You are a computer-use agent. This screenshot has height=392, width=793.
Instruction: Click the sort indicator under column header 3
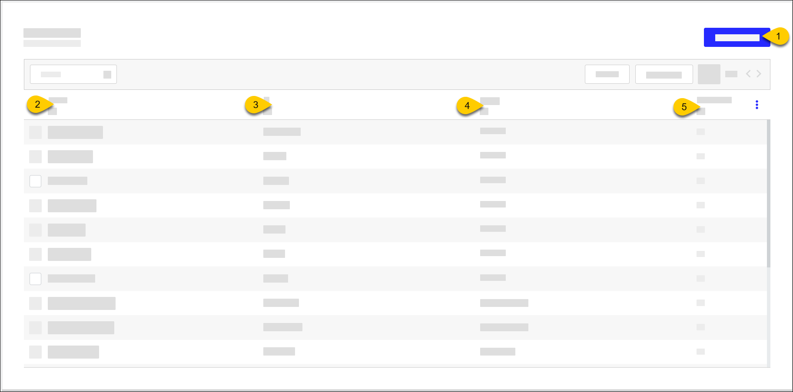click(x=267, y=112)
